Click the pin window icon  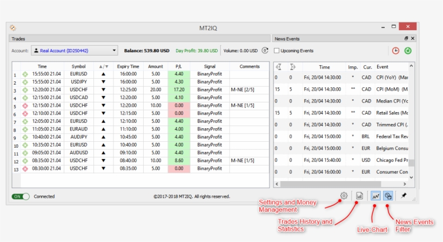tap(404, 195)
